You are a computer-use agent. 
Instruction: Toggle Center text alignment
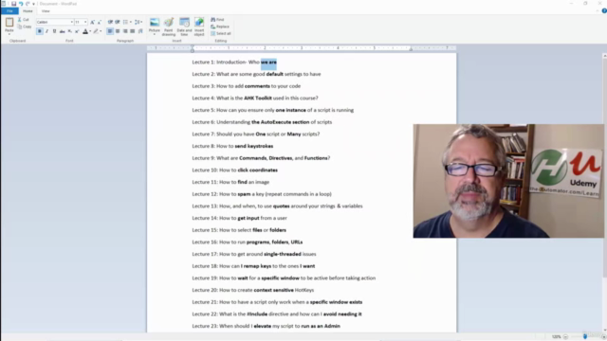pos(118,31)
